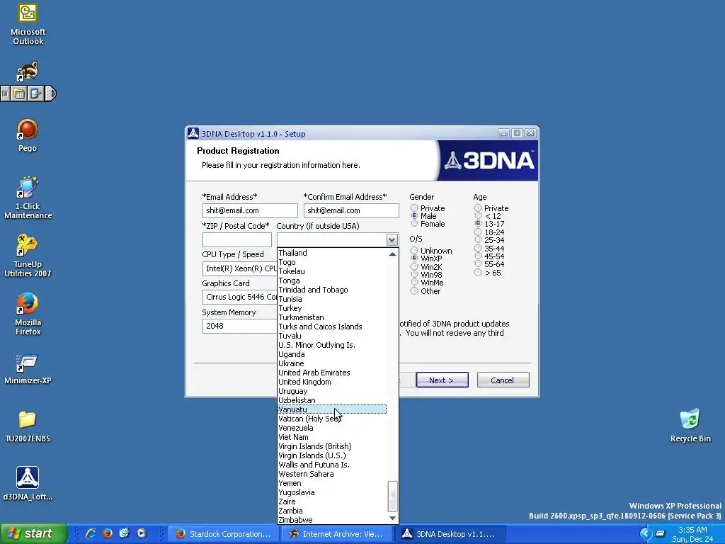Launch 1-Click Maintenance shortcut
The image size is (725, 544).
tap(28, 198)
